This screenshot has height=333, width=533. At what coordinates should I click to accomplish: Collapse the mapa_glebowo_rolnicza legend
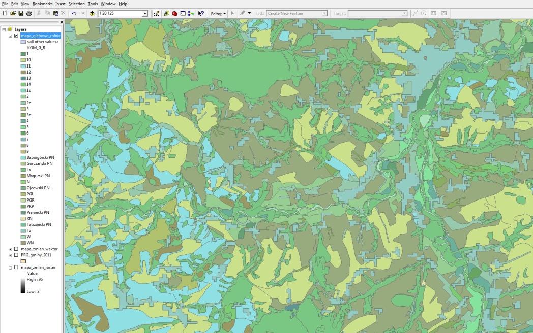(10, 36)
